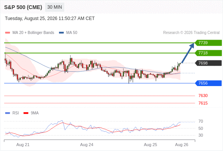Click the blue 7656 pivot price tag
Screen dimensions: 223x151
click(208, 83)
